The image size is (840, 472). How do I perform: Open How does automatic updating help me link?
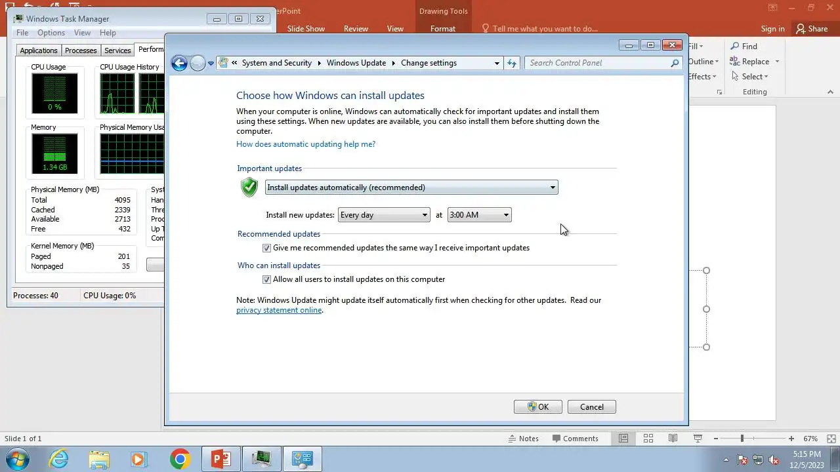pyautogui.click(x=306, y=144)
